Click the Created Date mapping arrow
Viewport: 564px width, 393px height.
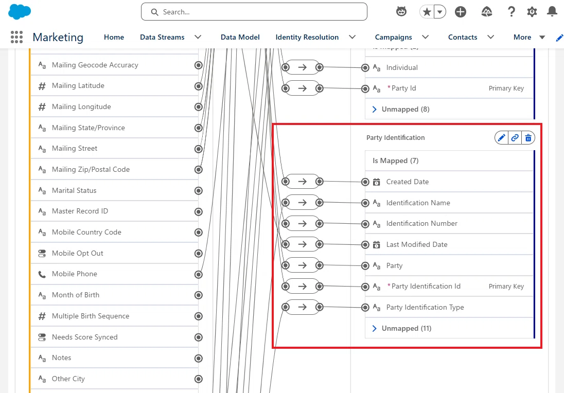click(x=303, y=182)
